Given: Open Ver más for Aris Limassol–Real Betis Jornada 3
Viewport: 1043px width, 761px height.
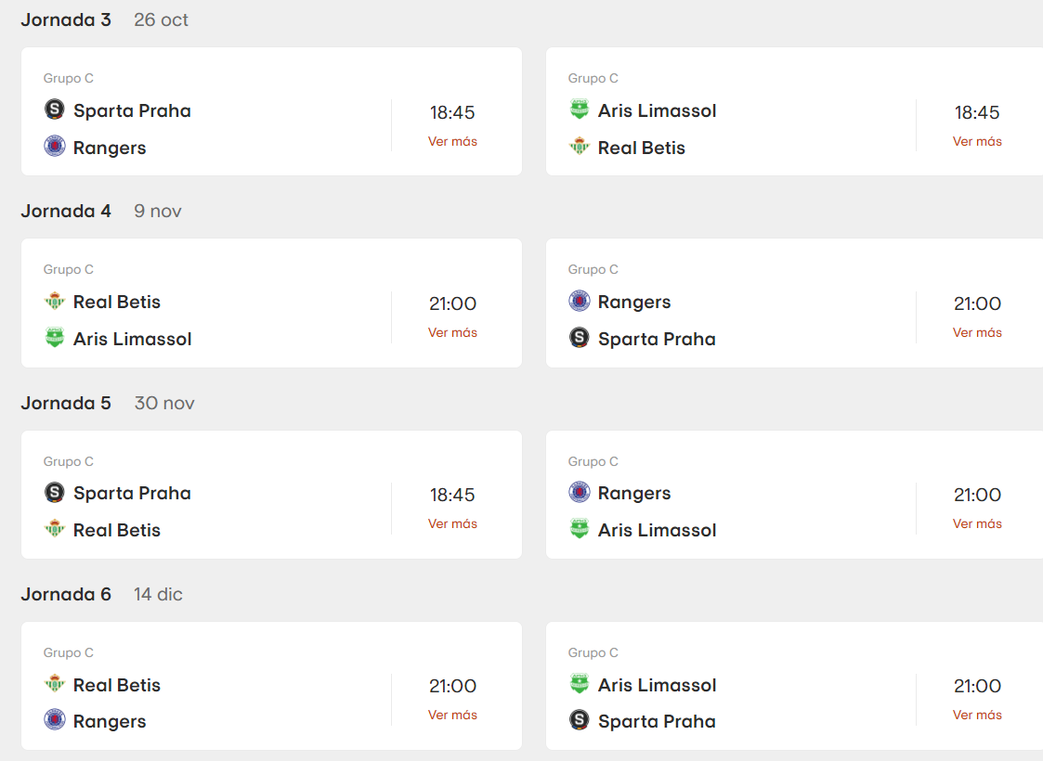Looking at the screenshot, I should [x=977, y=141].
